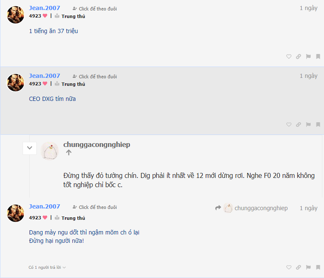This screenshot has width=324, height=278.
Task: Copy link of the first post
Action: 298,57
